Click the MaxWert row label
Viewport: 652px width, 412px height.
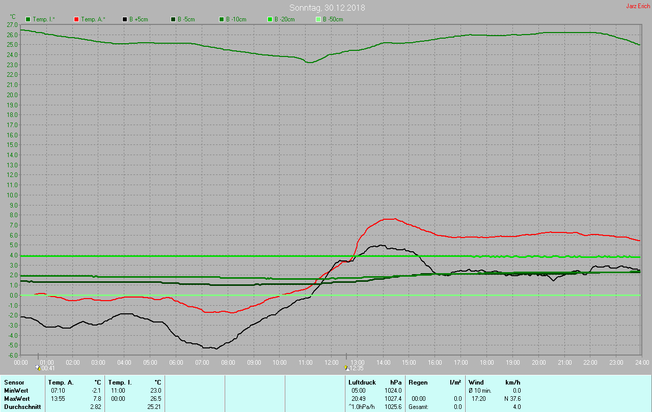(16, 398)
